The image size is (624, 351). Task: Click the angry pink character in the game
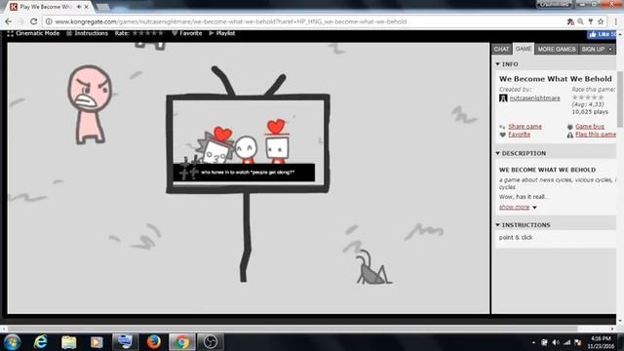point(89,104)
